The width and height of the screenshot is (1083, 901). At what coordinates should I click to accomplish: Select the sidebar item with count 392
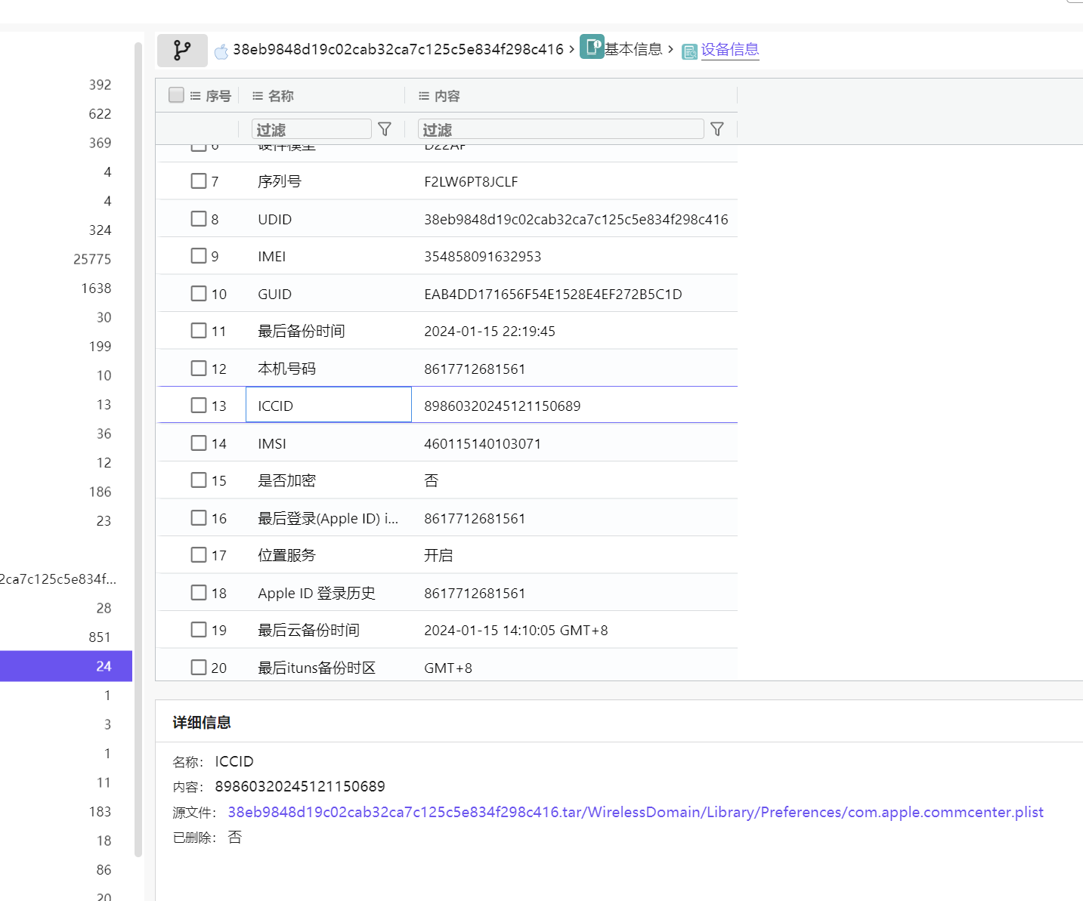100,85
